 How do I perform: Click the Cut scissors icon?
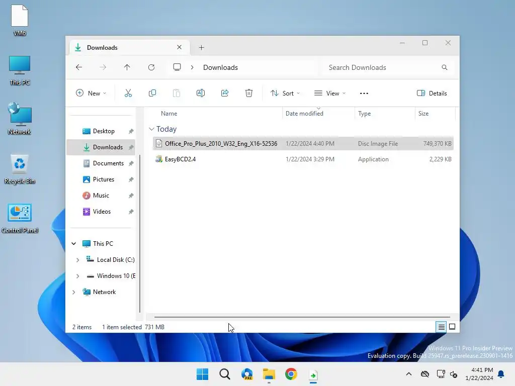click(128, 93)
